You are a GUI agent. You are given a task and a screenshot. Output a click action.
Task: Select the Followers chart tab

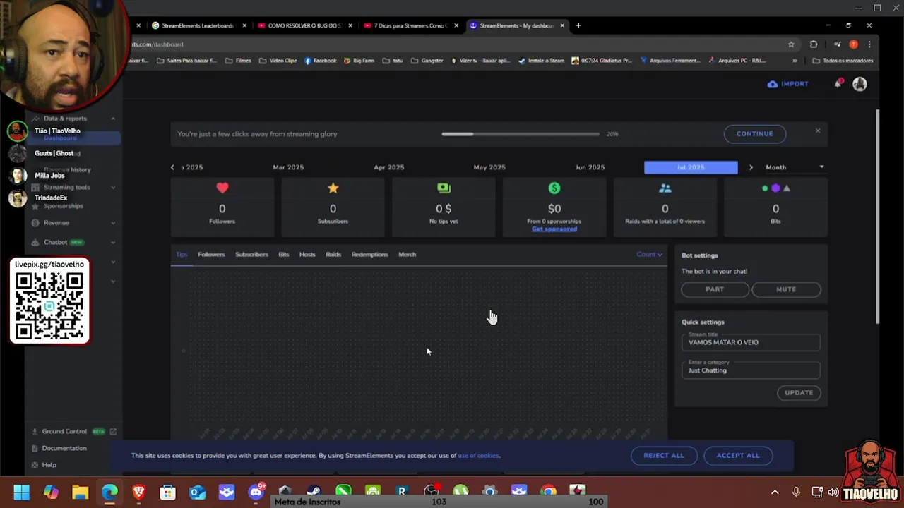tap(211, 254)
